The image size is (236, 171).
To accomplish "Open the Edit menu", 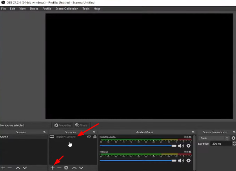I will (13, 9).
